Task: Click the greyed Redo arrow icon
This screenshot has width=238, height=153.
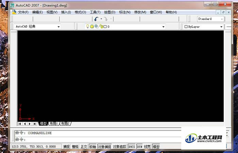Action: 106,19
